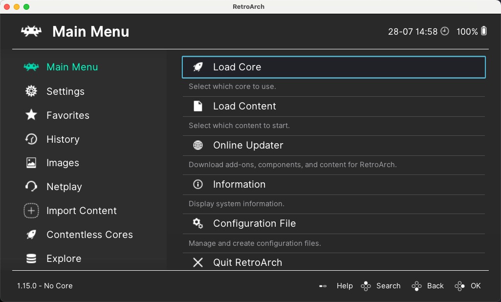Image resolution: width=501 pixels, height=302 pixels.
Task: Open the Main Menu sidebar entry
Action: click(72, 67)
